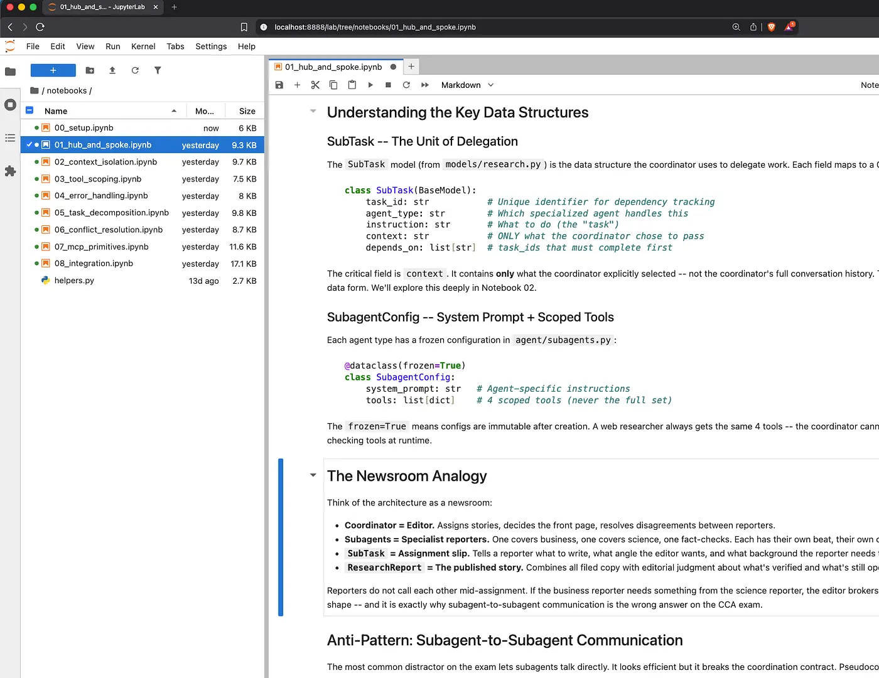Click the blue new launcher plus button
Screen dimensions: 879x678
point(53,70)
